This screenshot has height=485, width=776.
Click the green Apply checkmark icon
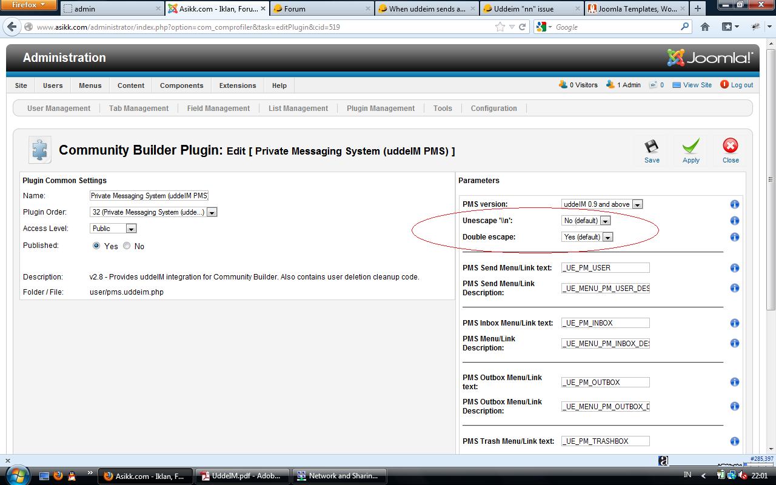[x=691, y=146]
